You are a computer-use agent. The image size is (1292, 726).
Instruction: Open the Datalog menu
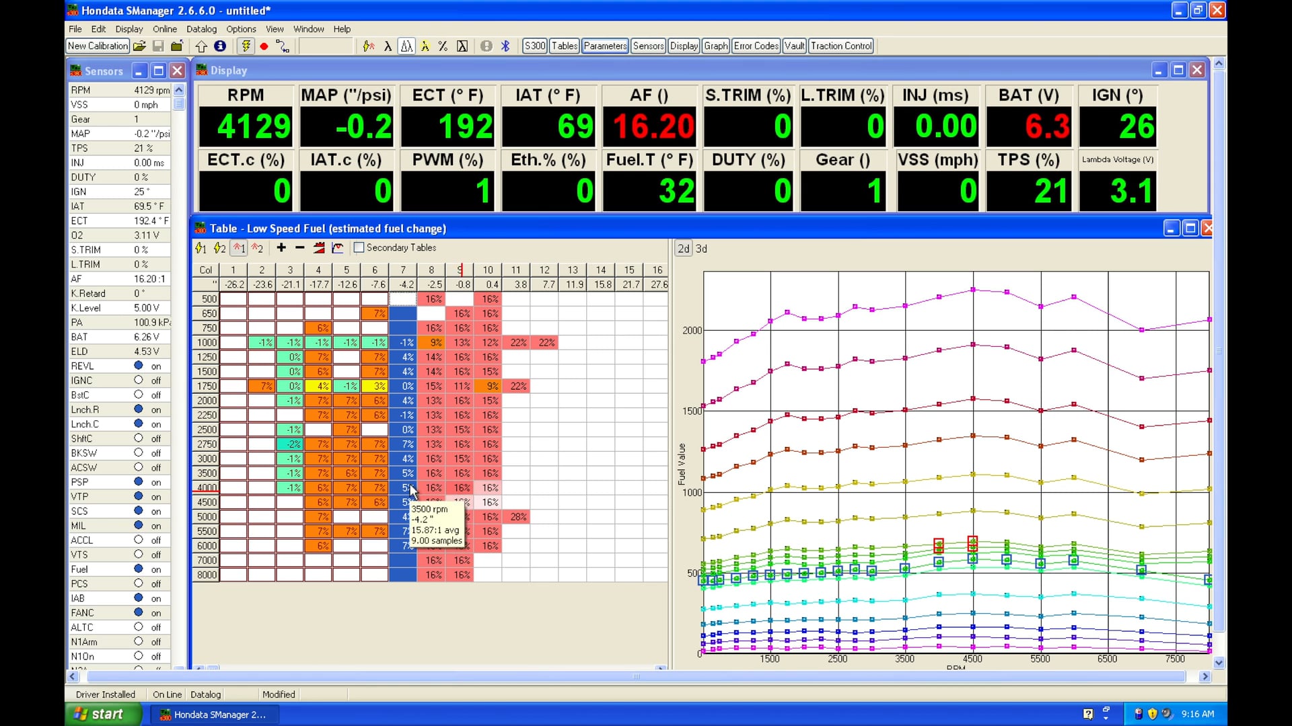201,29
